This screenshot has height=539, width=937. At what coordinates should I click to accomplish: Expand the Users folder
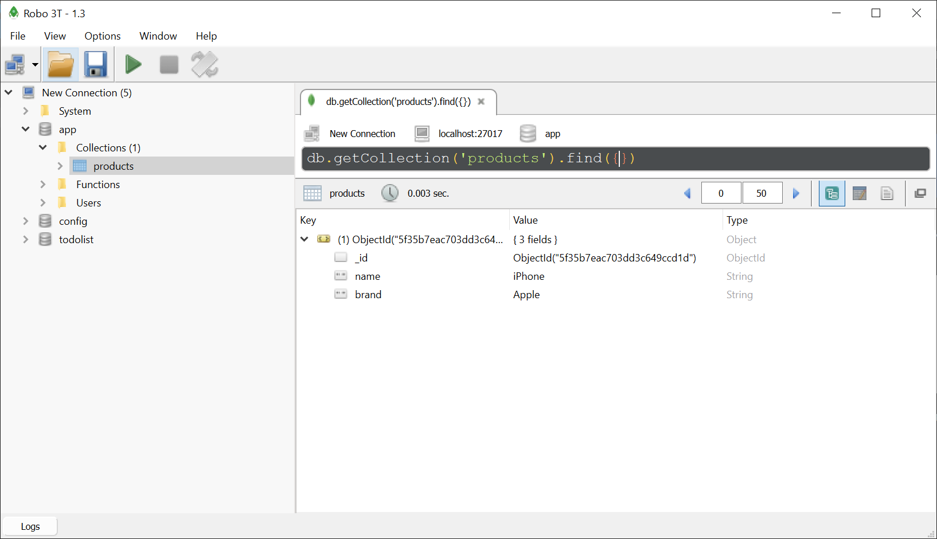43,202
